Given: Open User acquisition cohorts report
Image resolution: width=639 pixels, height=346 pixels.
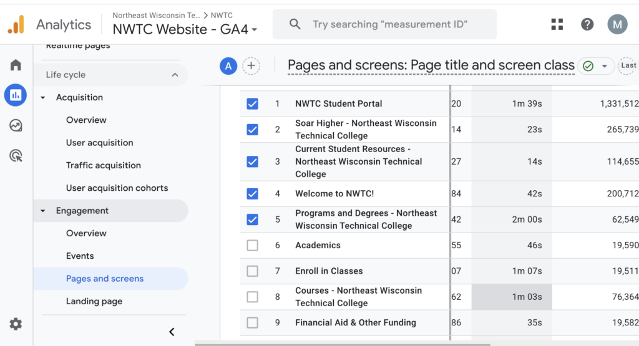Looking at the screenshot, I should click(117, 188).
